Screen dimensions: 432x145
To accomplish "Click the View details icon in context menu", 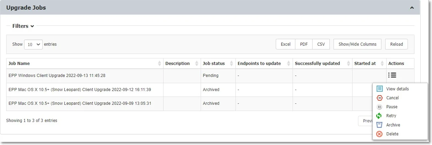I will point(379,89).
